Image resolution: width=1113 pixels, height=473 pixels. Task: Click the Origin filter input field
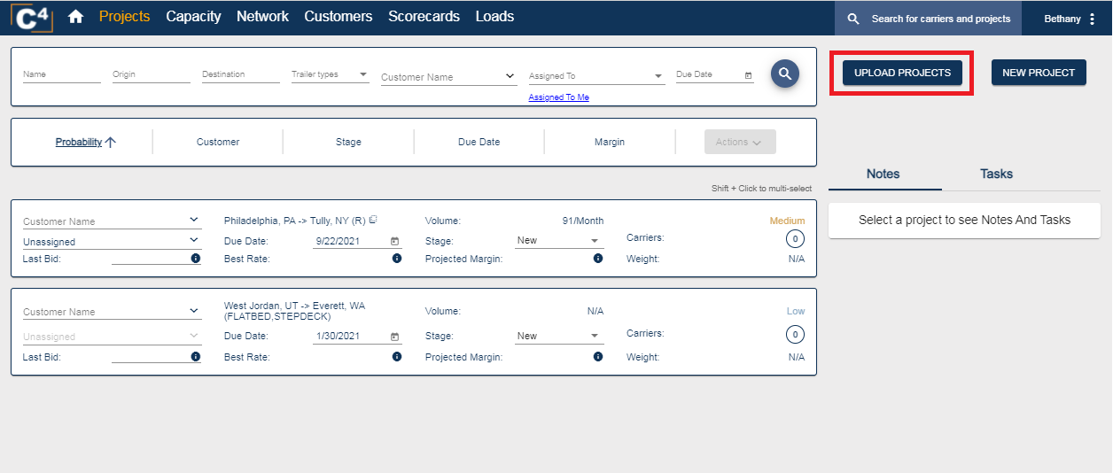coord(151,75)
